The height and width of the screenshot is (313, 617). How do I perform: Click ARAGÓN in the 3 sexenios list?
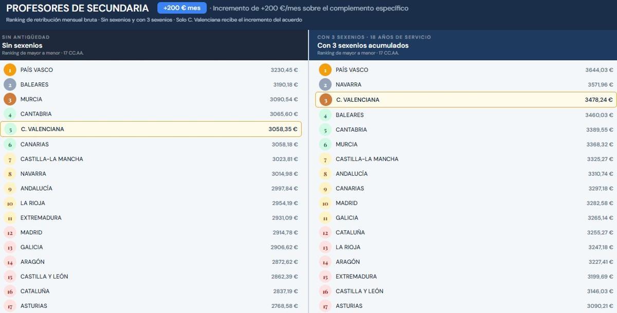348,262
